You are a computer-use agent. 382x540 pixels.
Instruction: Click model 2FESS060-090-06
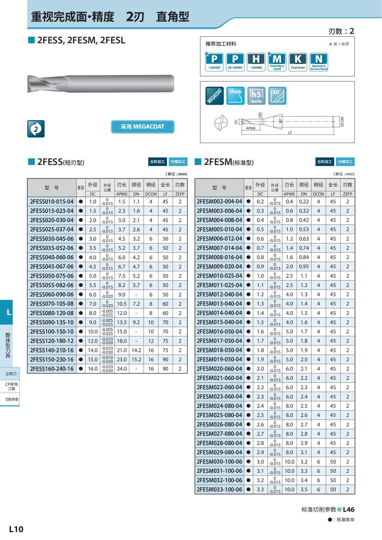click(x=52, y=294)
